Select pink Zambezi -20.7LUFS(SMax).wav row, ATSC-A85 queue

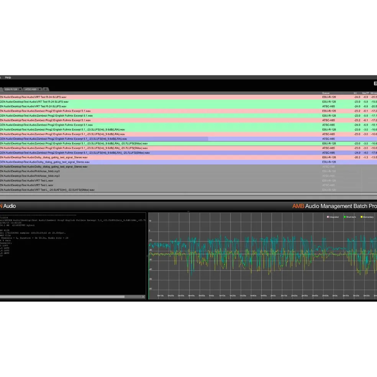tap(188, 148)
